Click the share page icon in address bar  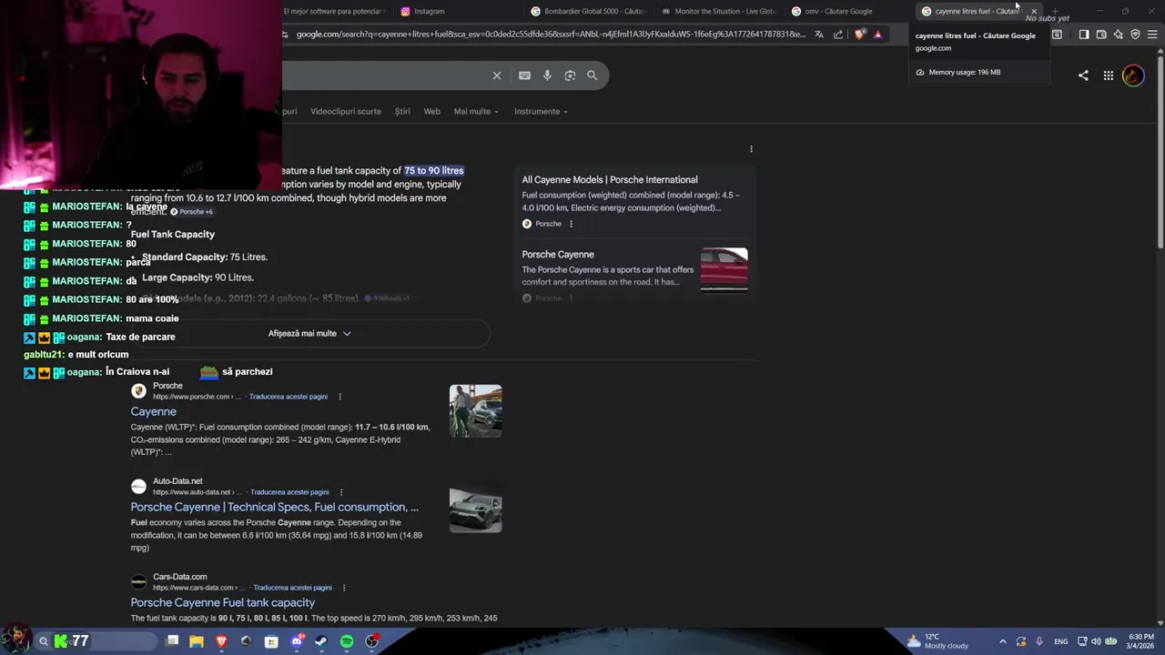click(838, 35)
